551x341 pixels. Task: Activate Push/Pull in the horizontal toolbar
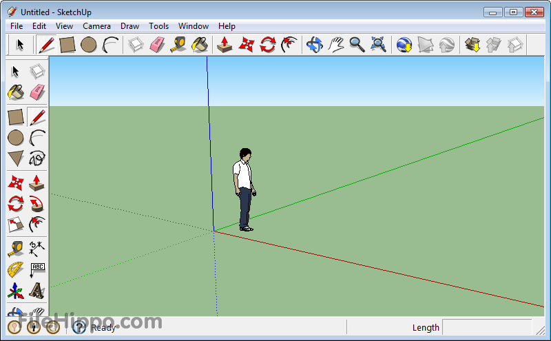click(225, 45)
